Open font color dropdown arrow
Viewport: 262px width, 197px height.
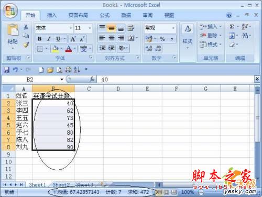tap(74, 49)
